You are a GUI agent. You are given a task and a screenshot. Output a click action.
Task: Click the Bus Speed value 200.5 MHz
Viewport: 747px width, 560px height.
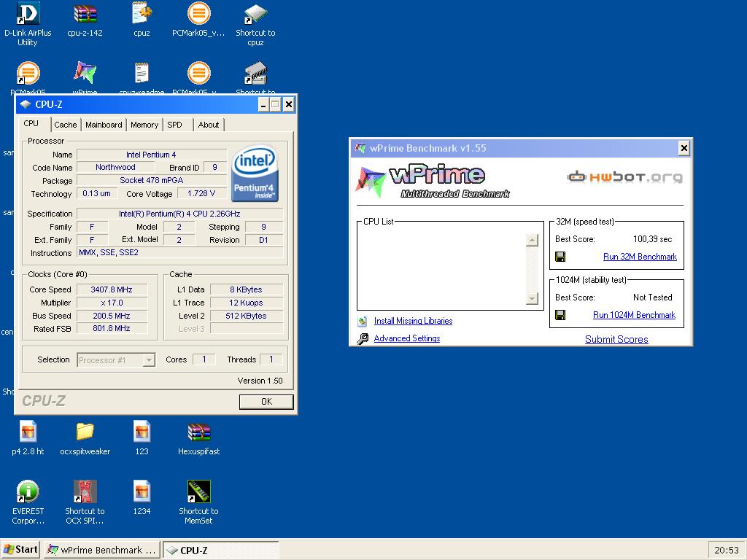point(112,316)
